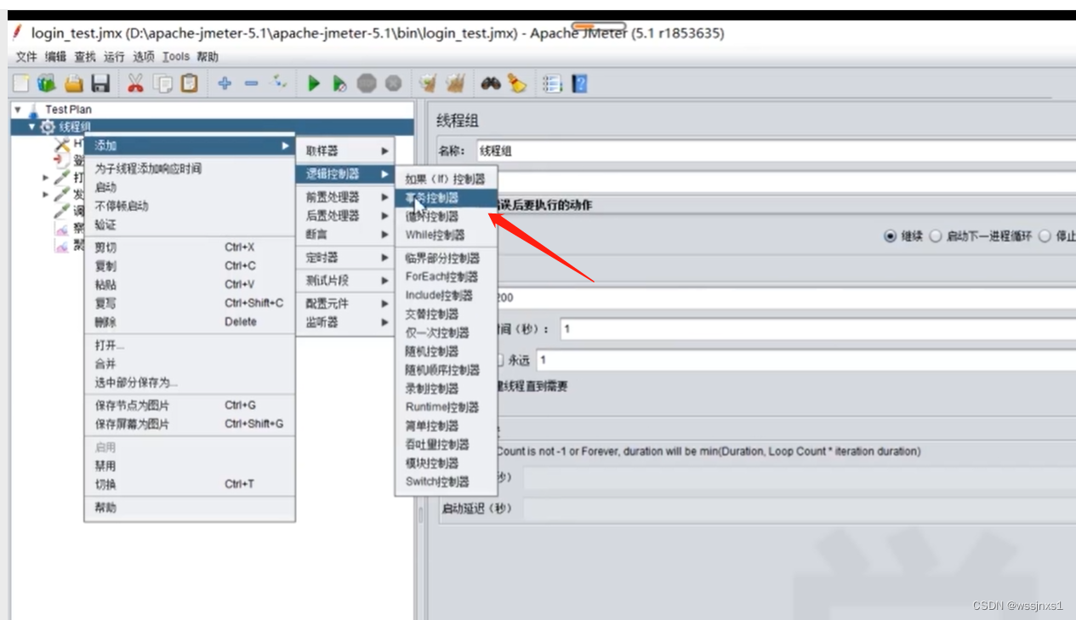Open the 后置处理器 submenu
Screen dimensions: 1076x620
[x=345, y=215]
